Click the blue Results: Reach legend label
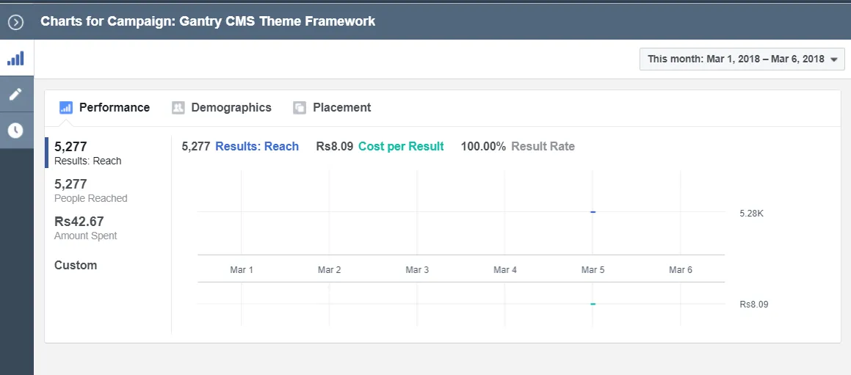This screenshot has height=375, width=851. 257,147
